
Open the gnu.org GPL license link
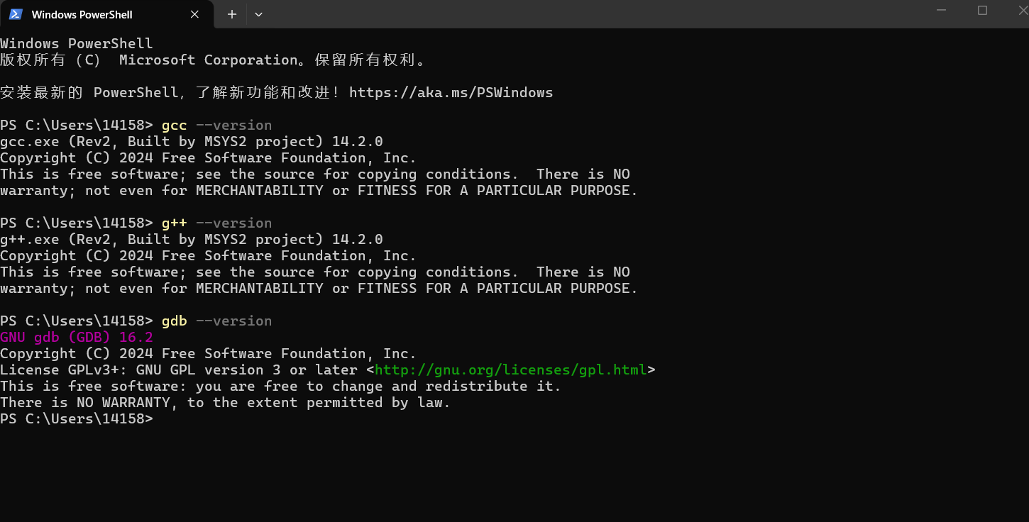[x=511, y=370]
